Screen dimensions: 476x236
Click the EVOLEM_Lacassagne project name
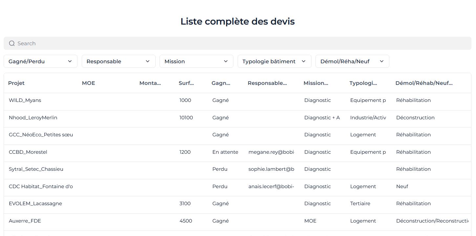pos(35,204)
